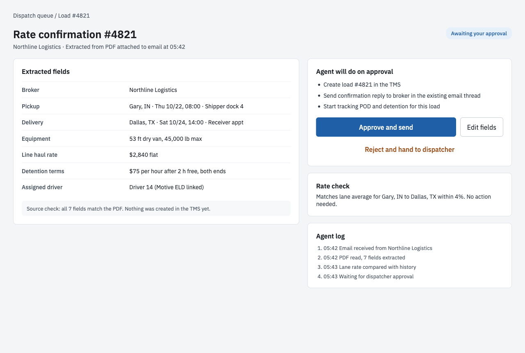Click Load #4821 in the breadcrumb

(74, 16)
